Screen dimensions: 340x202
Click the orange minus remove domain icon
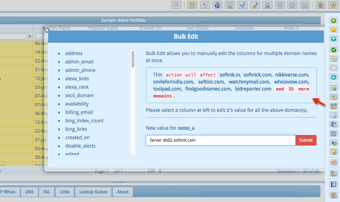333,30
